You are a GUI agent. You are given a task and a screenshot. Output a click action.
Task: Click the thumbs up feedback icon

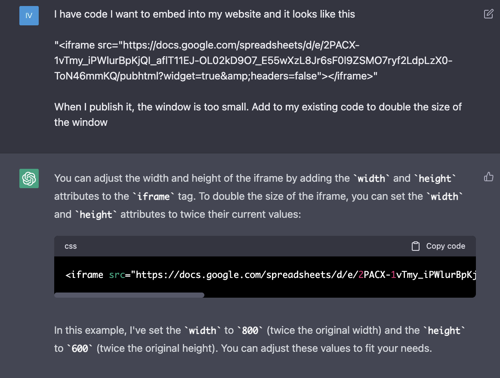click(x=488, y=177)
